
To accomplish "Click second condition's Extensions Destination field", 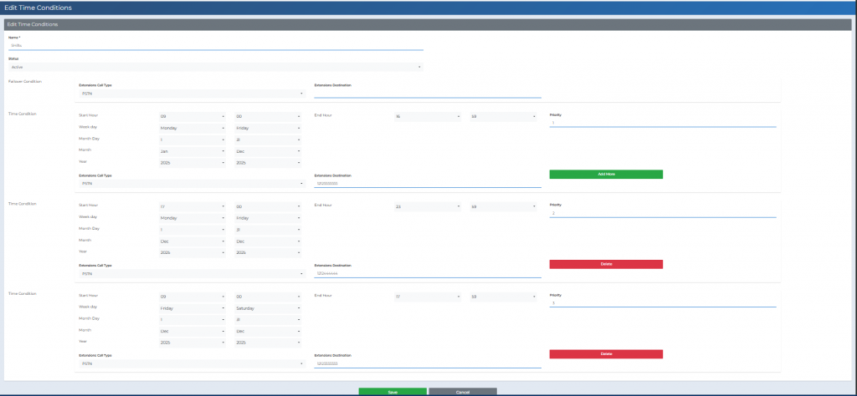I will [427, 273].
